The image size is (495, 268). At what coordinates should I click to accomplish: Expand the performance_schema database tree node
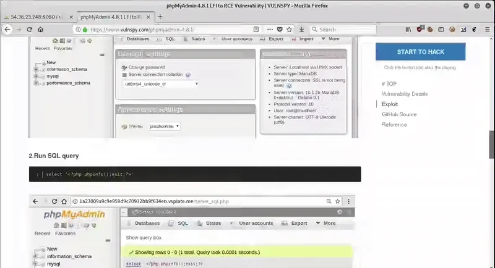coord(37,82)
